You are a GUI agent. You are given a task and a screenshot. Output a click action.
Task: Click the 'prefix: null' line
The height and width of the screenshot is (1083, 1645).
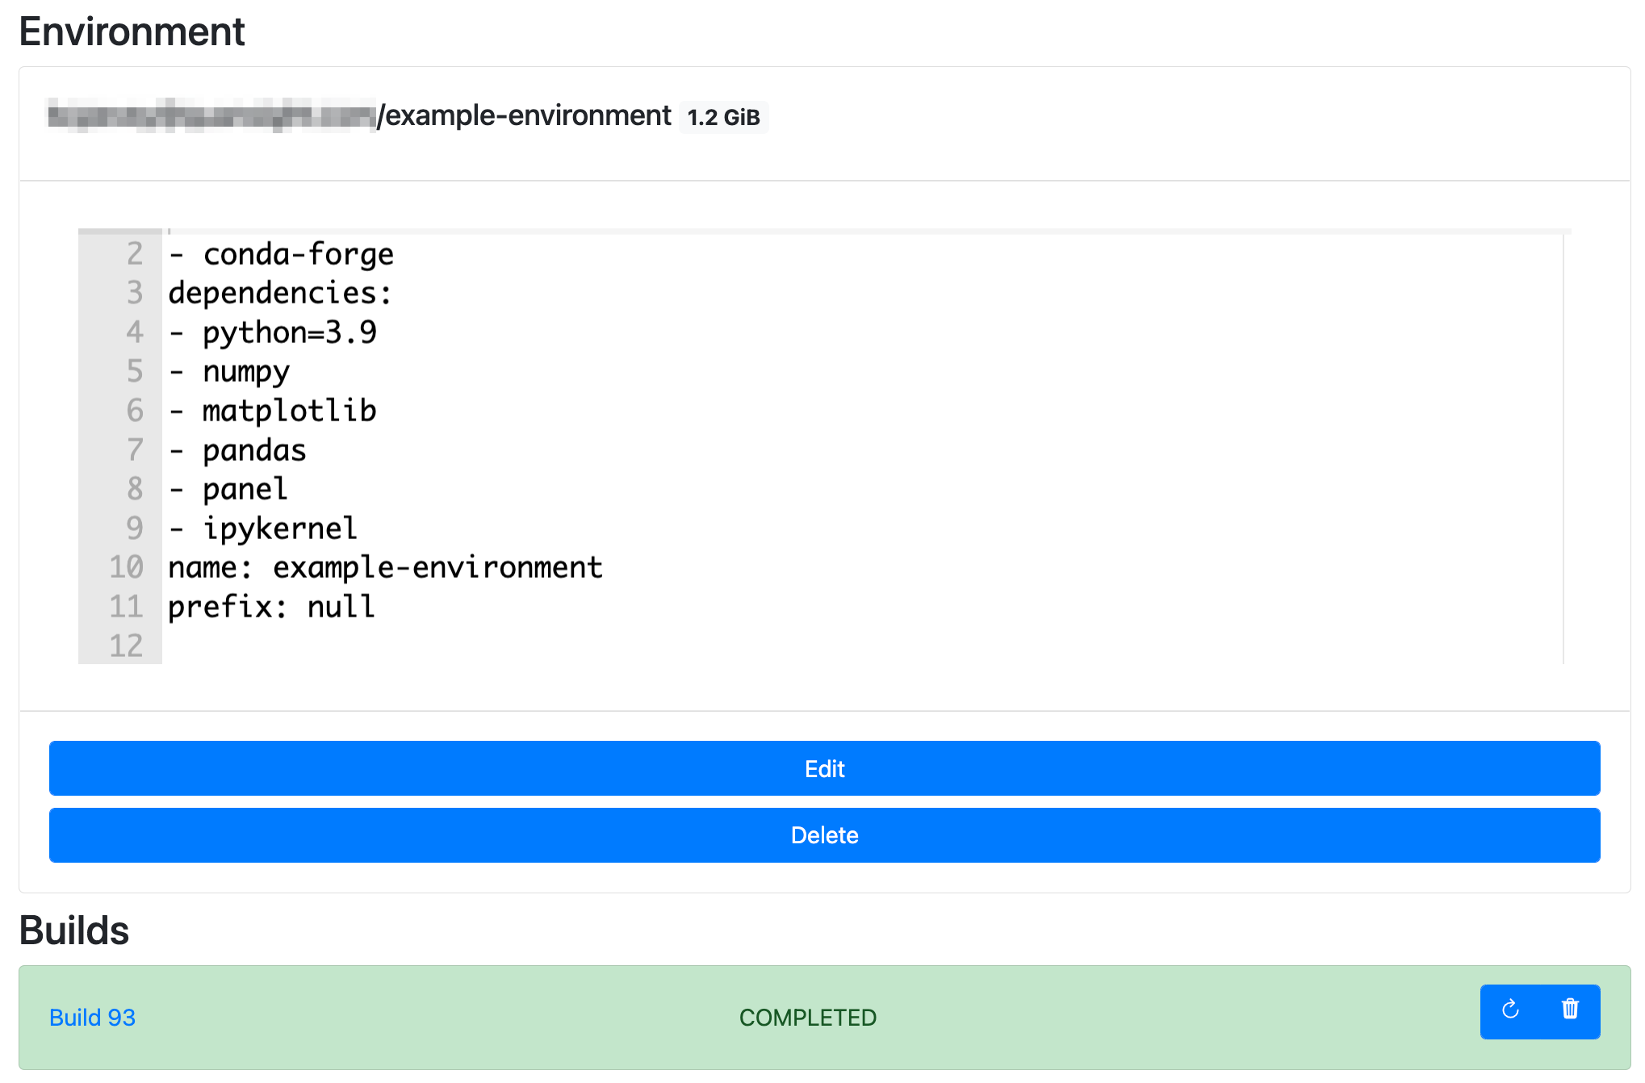pyautogui.click(x=271, y=607)
